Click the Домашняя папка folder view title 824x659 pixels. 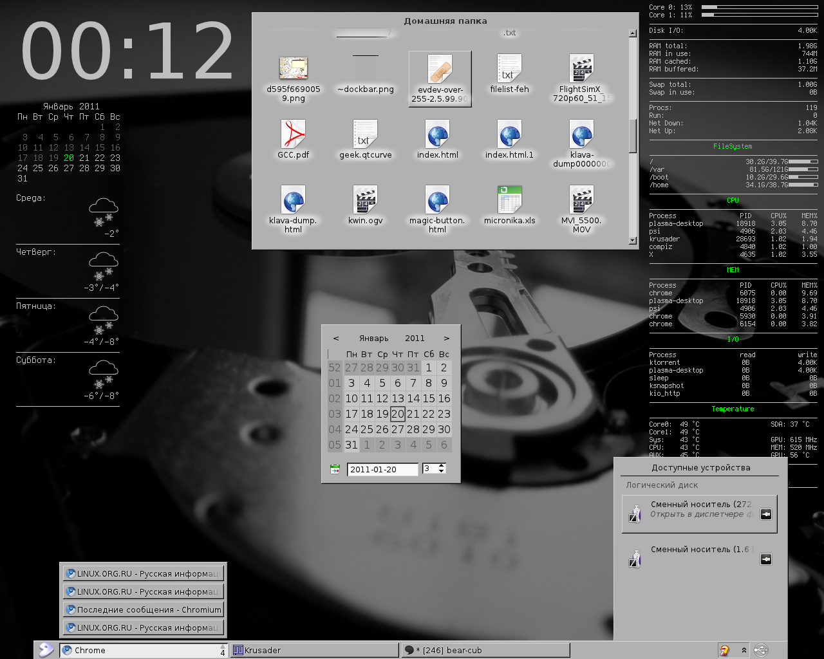(x=445, y=21)
